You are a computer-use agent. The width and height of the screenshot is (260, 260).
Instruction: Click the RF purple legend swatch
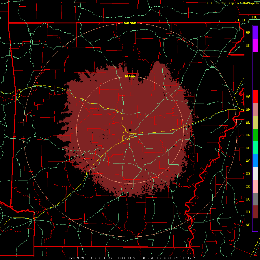[255, 32]
